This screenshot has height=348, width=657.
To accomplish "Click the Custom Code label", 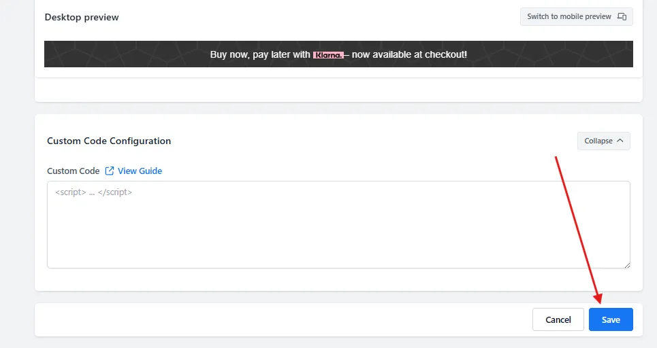I will [x=74, y=171].
